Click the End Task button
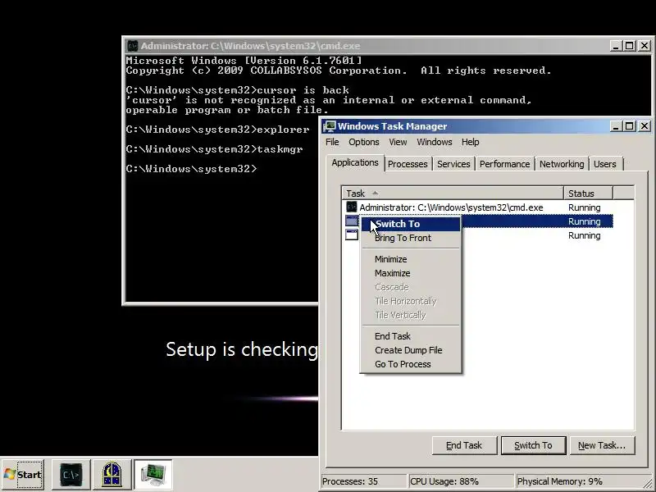This screenshot has height=492, width=656. [464, 445]
